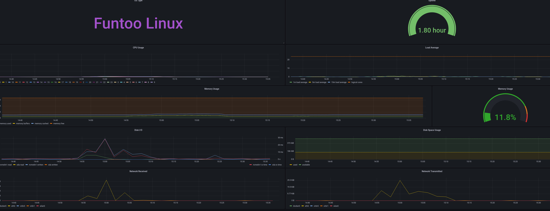This screenshot has height=211, width=550.
Task: Click the 15:00 time label on Disk I/O
Action: click(x=105, y=161)
